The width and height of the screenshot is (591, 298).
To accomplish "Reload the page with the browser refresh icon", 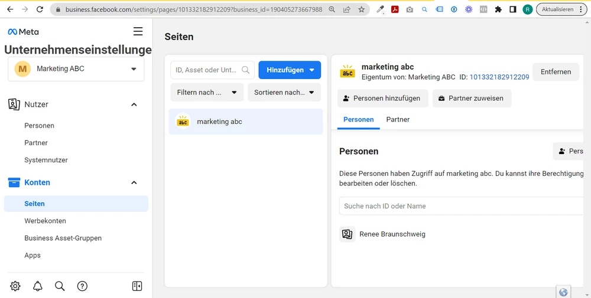I will pos(40,9).
